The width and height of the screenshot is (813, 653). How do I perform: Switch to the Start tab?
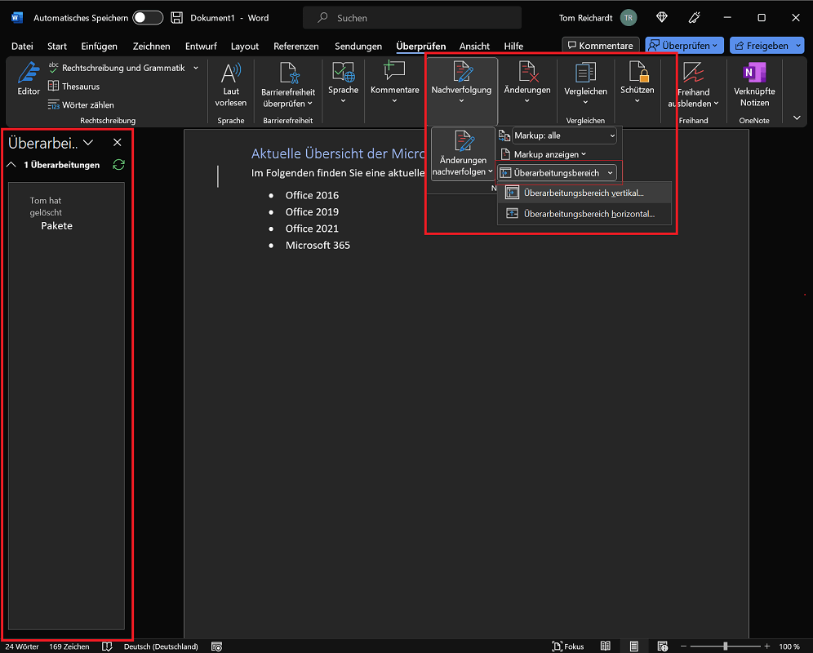coord(57,47)
